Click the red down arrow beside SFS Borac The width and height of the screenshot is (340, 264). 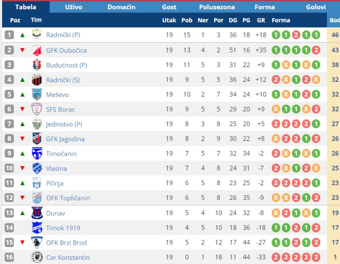(x=22, y=109)
